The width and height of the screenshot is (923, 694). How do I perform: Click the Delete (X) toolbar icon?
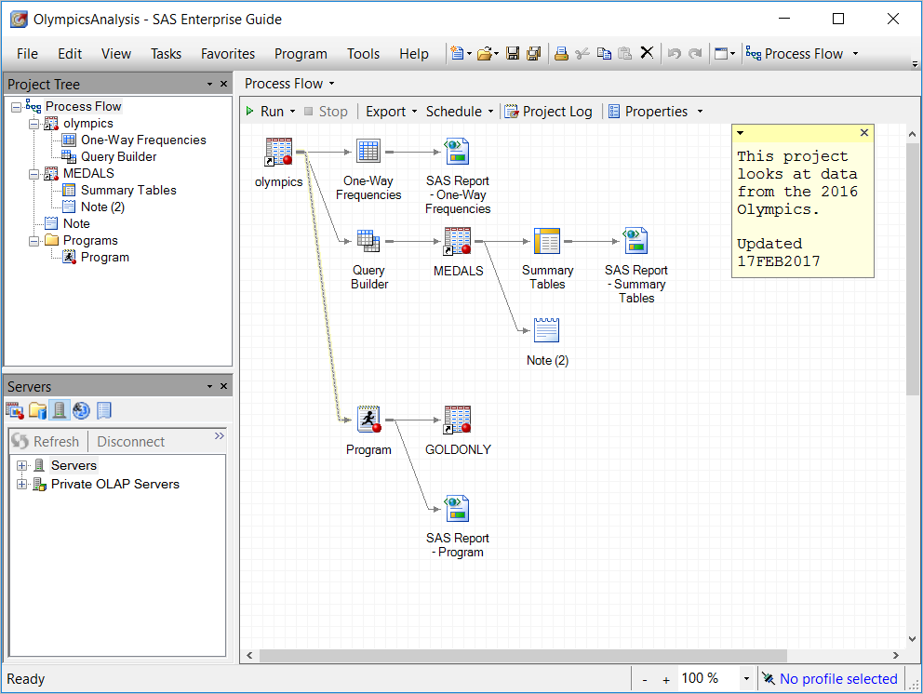[647, 54]
